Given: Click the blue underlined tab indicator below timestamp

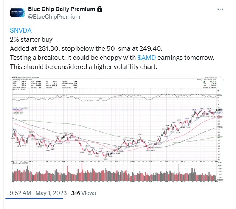Looking at the screenshot, I should (34, 198).
